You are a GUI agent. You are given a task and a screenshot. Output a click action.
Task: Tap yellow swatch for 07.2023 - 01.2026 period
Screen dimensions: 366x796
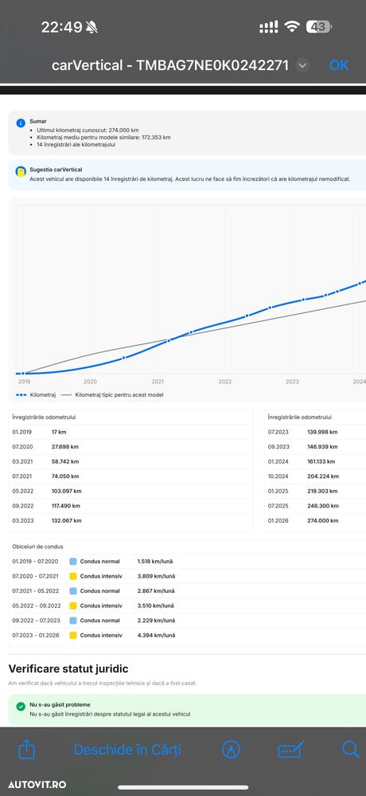point(73,635)
